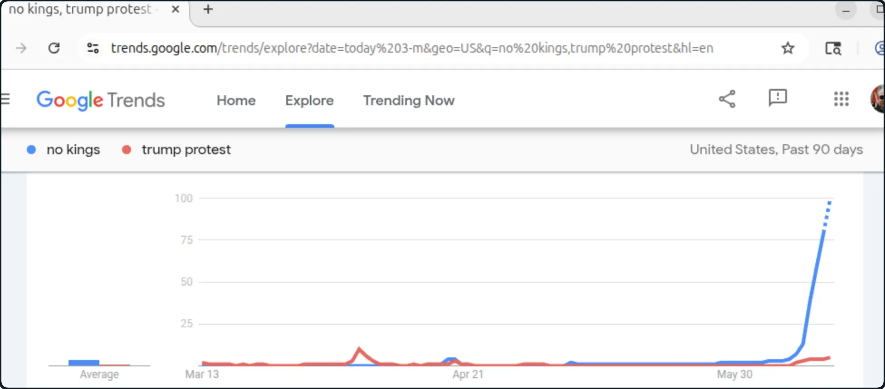This screenshot has height=389, width=885.
Task: Close the 'no kings, trump protest' tab
Action: click(176, 10)
